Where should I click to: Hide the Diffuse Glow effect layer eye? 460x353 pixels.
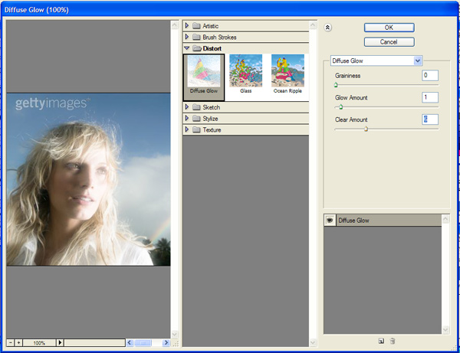point(330,221)
